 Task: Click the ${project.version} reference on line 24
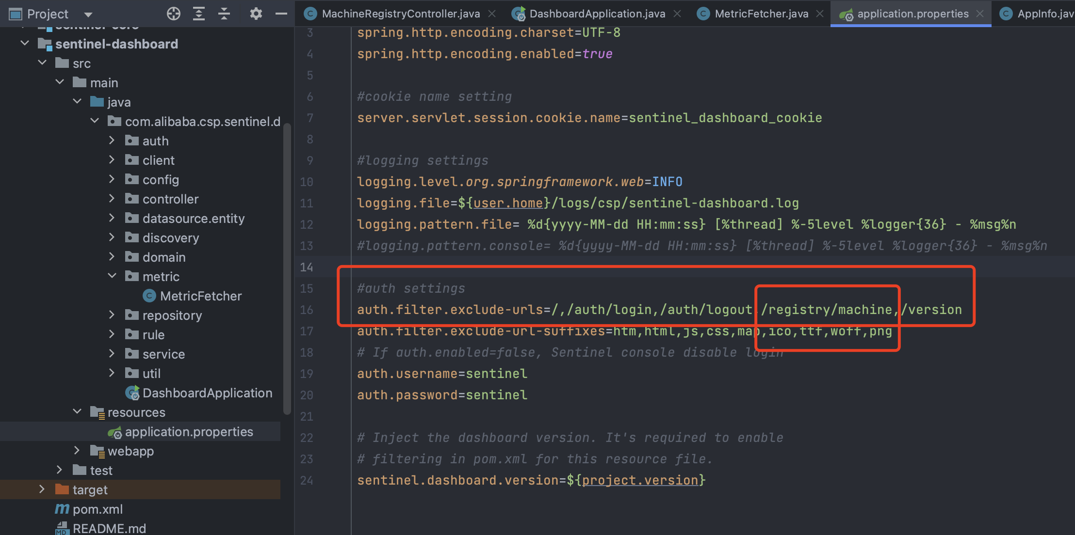(x=639, y=480)
